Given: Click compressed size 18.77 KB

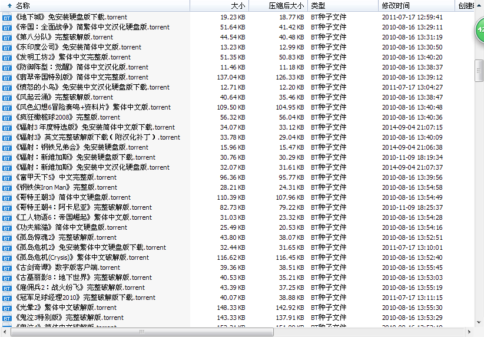Looking at the screenshot, I should 291,17.
